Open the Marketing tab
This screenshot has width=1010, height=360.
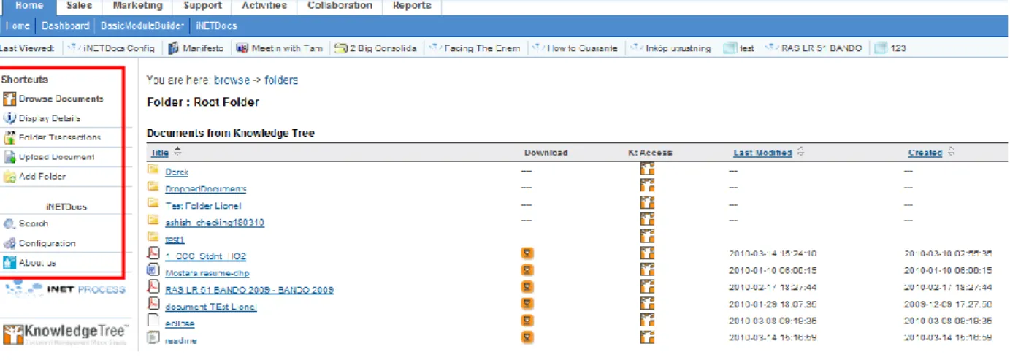tap(137, 6)
